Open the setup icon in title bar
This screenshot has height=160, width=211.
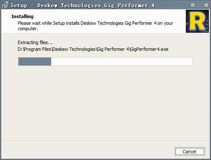click(x=5, y=5)
